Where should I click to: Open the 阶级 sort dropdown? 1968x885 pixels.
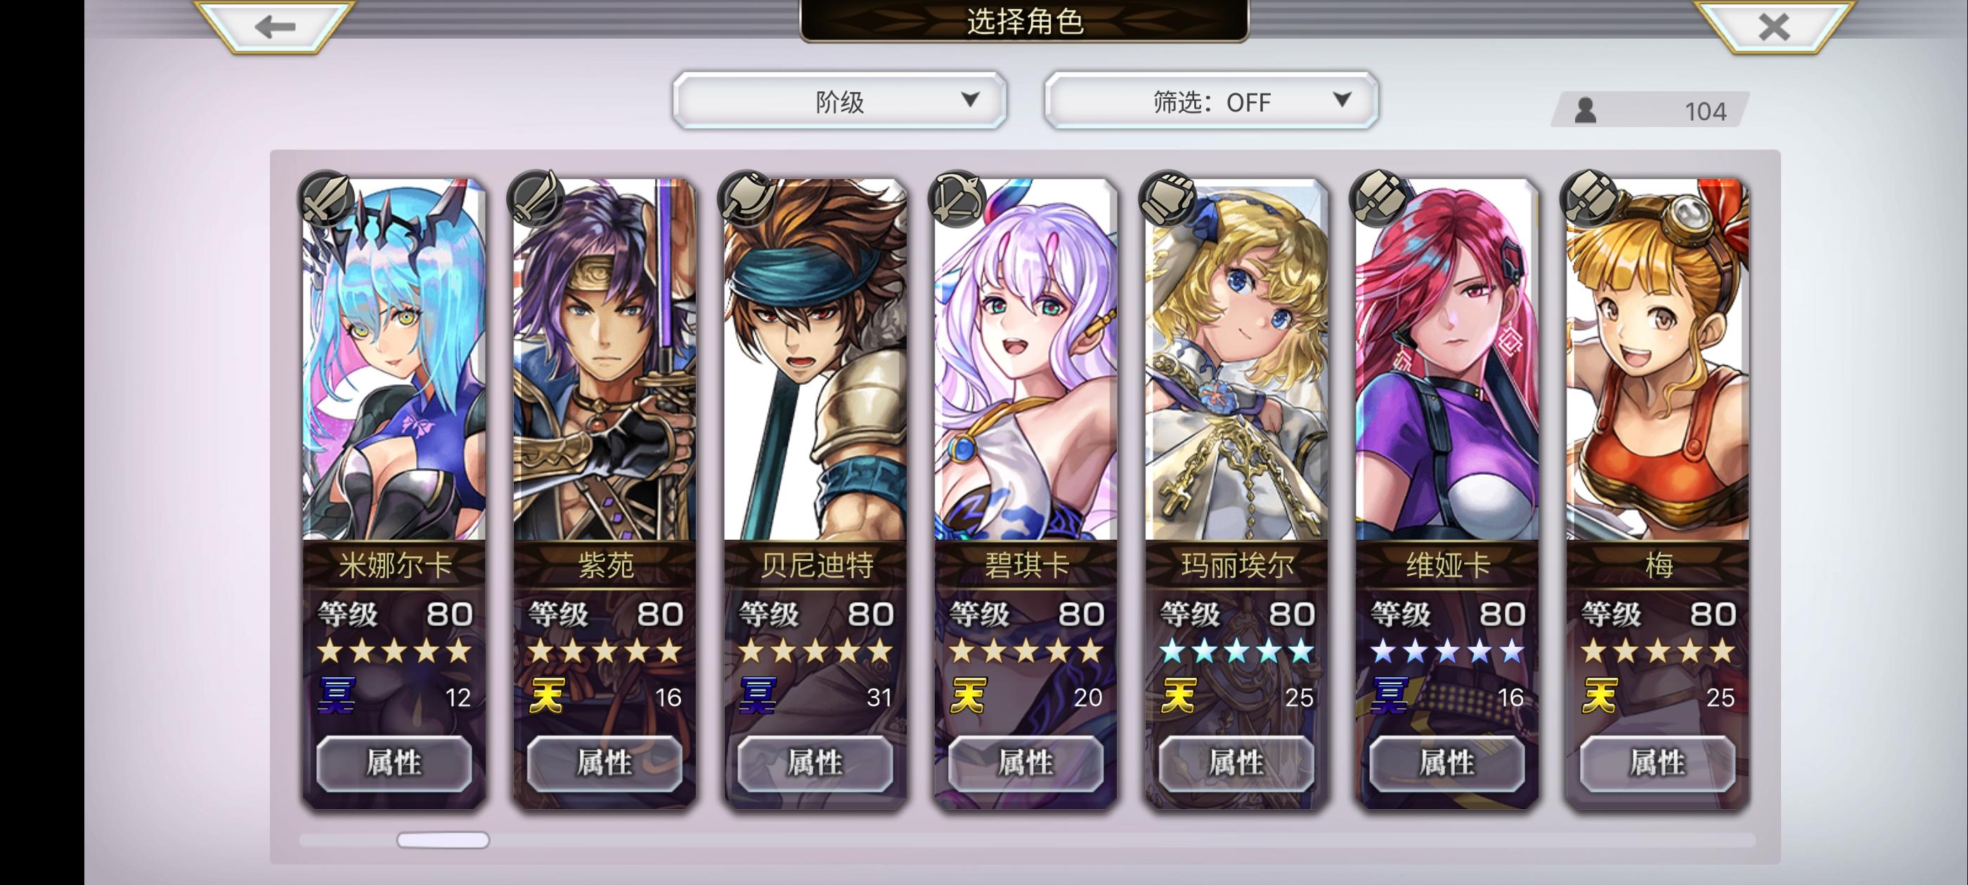click(840, 101)
